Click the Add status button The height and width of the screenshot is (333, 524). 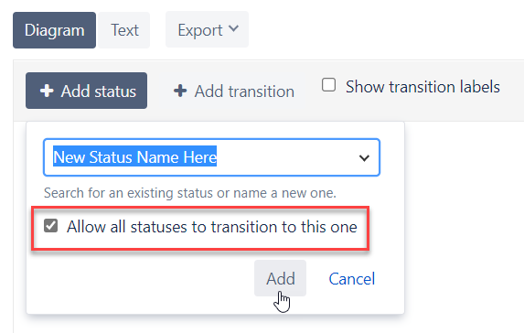point(86,91)
